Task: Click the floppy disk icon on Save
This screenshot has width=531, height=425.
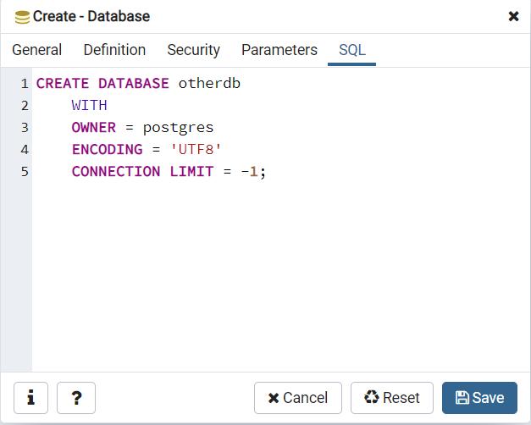Action: click(x=462, y=398)
